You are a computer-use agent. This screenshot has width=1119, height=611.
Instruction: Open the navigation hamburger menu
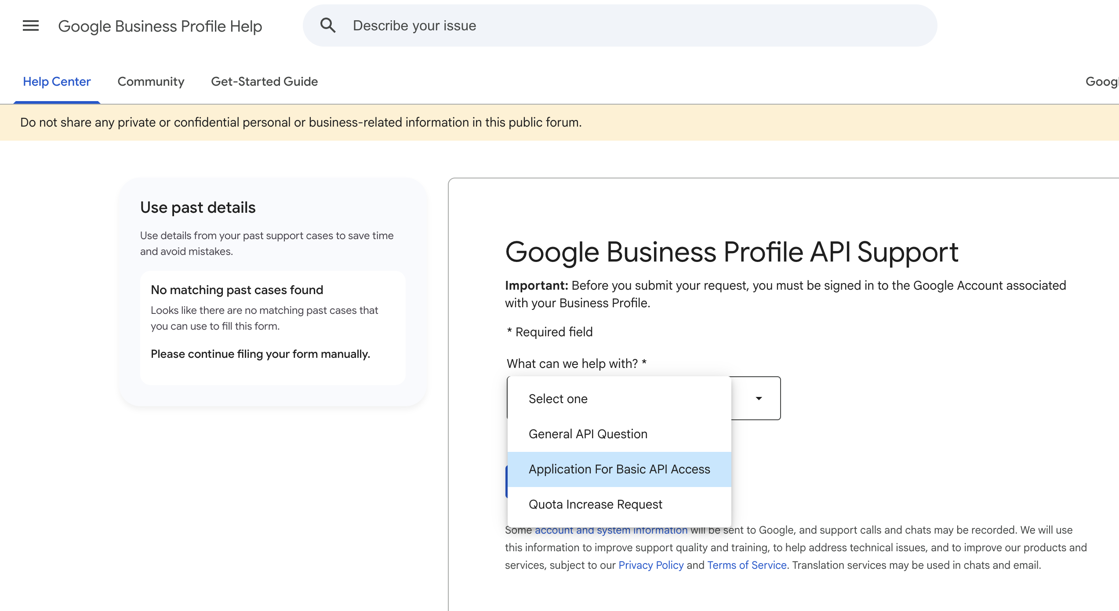pos(30,25)
